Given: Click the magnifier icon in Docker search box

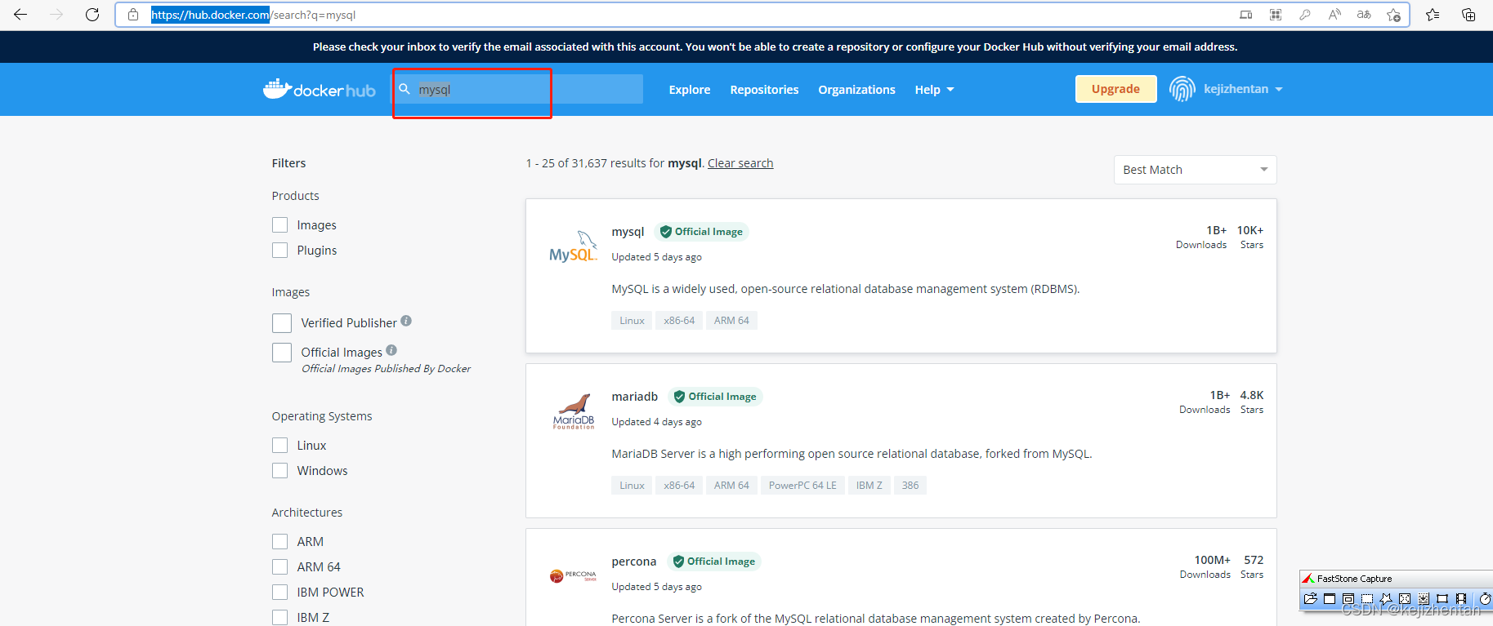Looking at the screenshot, I should point(404,89).
